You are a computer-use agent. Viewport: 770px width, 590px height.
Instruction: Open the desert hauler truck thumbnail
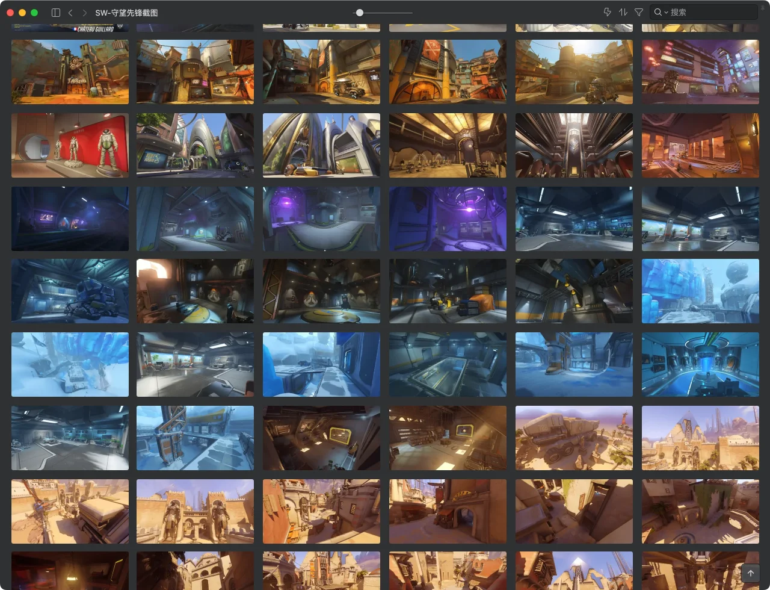click(574, 438)
